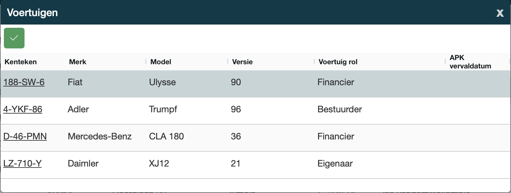Viewport: 511px width, 193px height.
Task: Click version 96 cell for Adler
Action: (x=236, y=109)
